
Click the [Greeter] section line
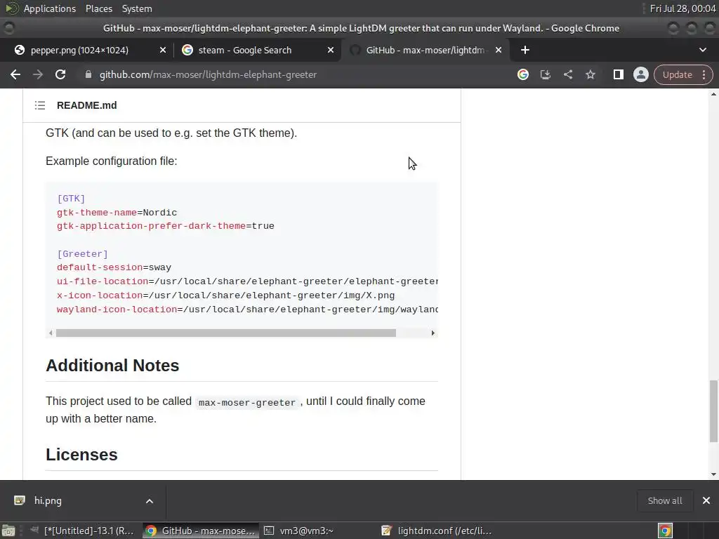(x=83, y=254)
